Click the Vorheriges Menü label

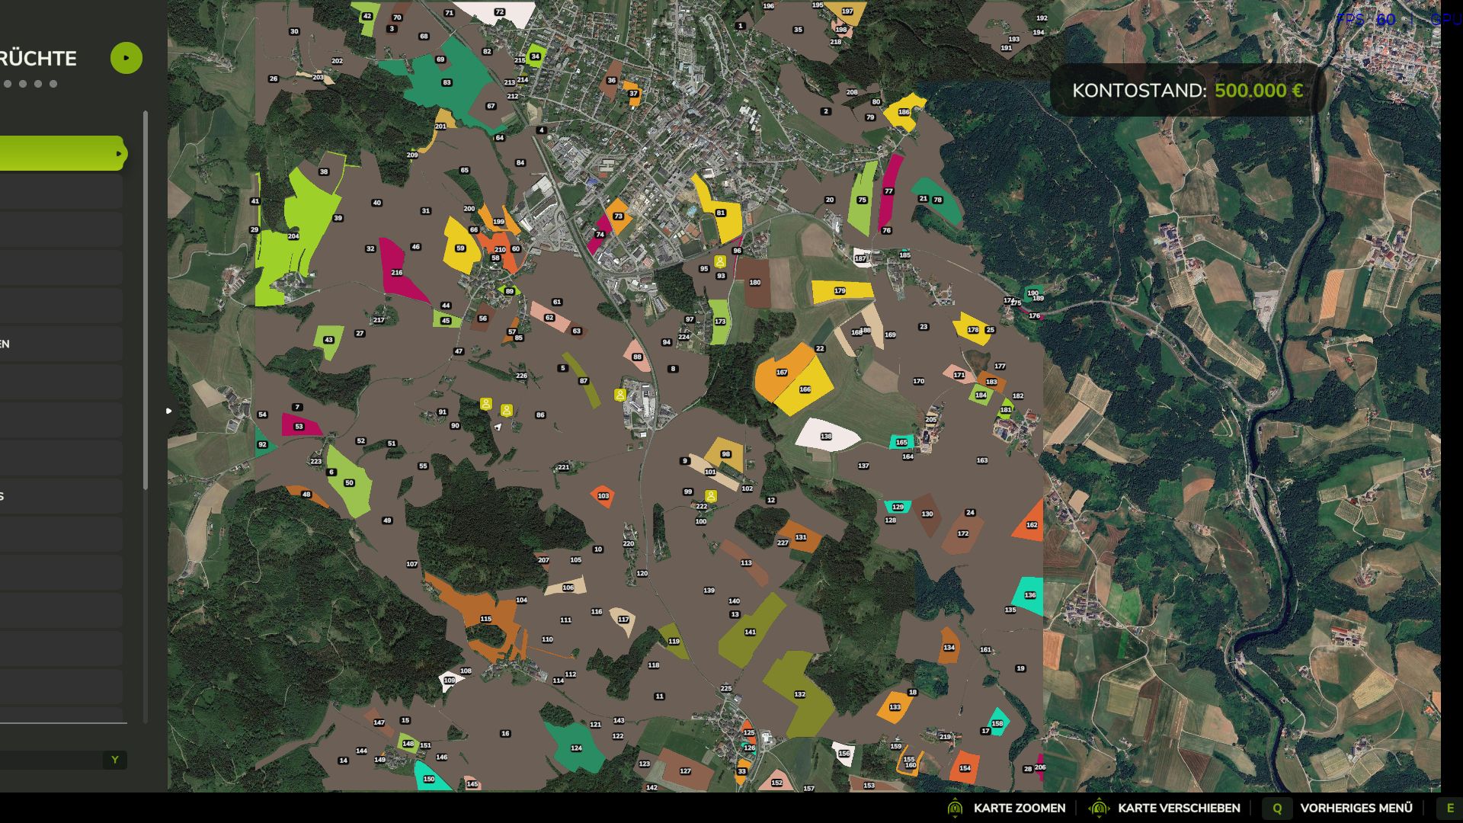click(1356, 808)
